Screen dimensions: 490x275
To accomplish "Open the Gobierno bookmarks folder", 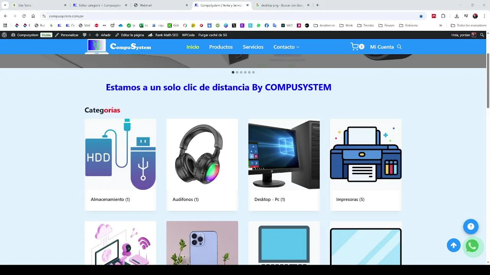I will pyautogui.click(x=408, y=25).
